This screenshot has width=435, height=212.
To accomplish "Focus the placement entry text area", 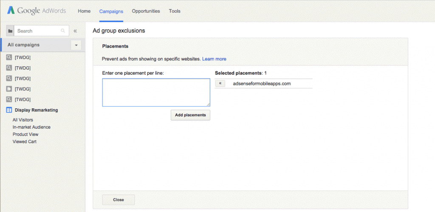I will click(x=156, y=92).
